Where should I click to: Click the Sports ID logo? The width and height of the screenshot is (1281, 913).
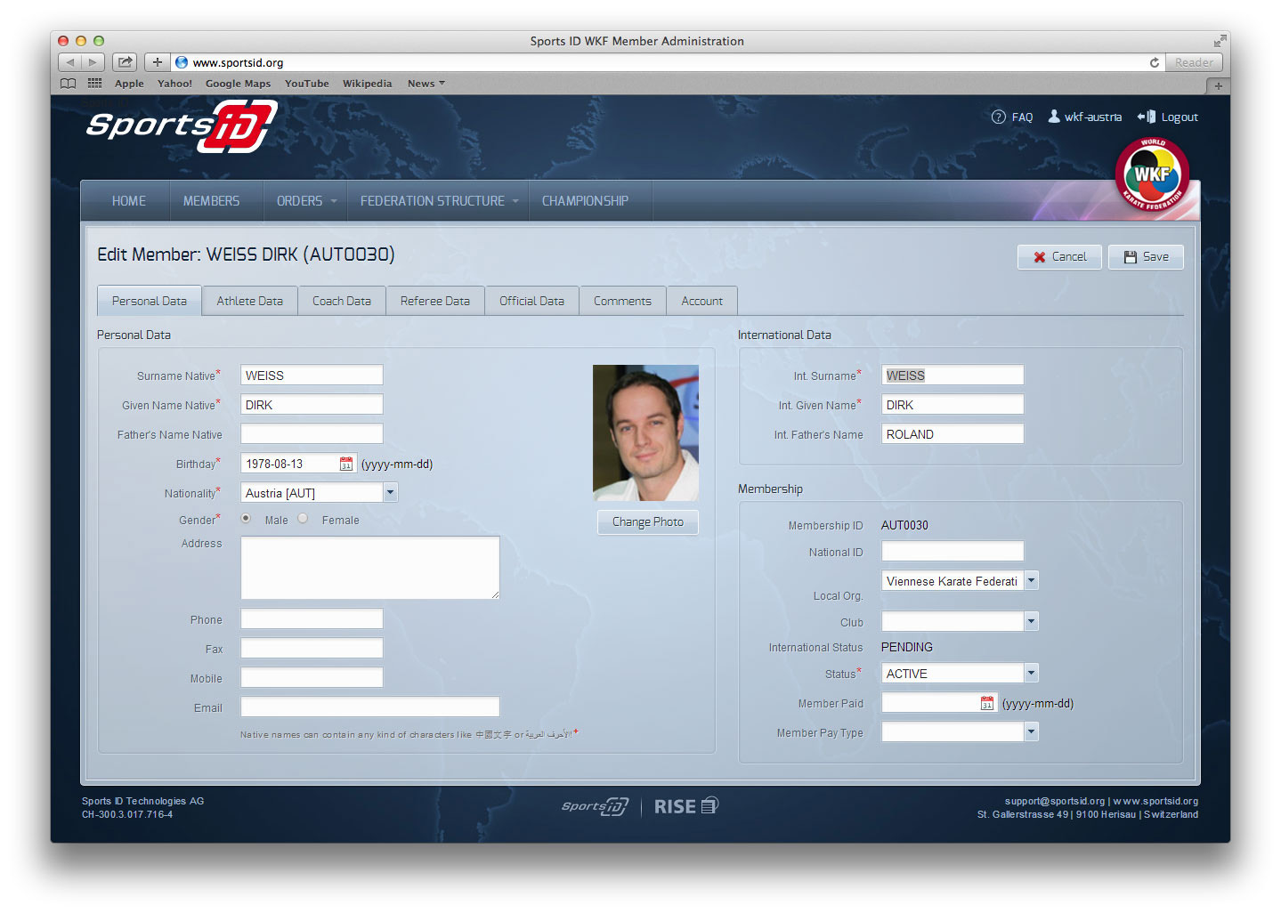click(x=182, y=126)
